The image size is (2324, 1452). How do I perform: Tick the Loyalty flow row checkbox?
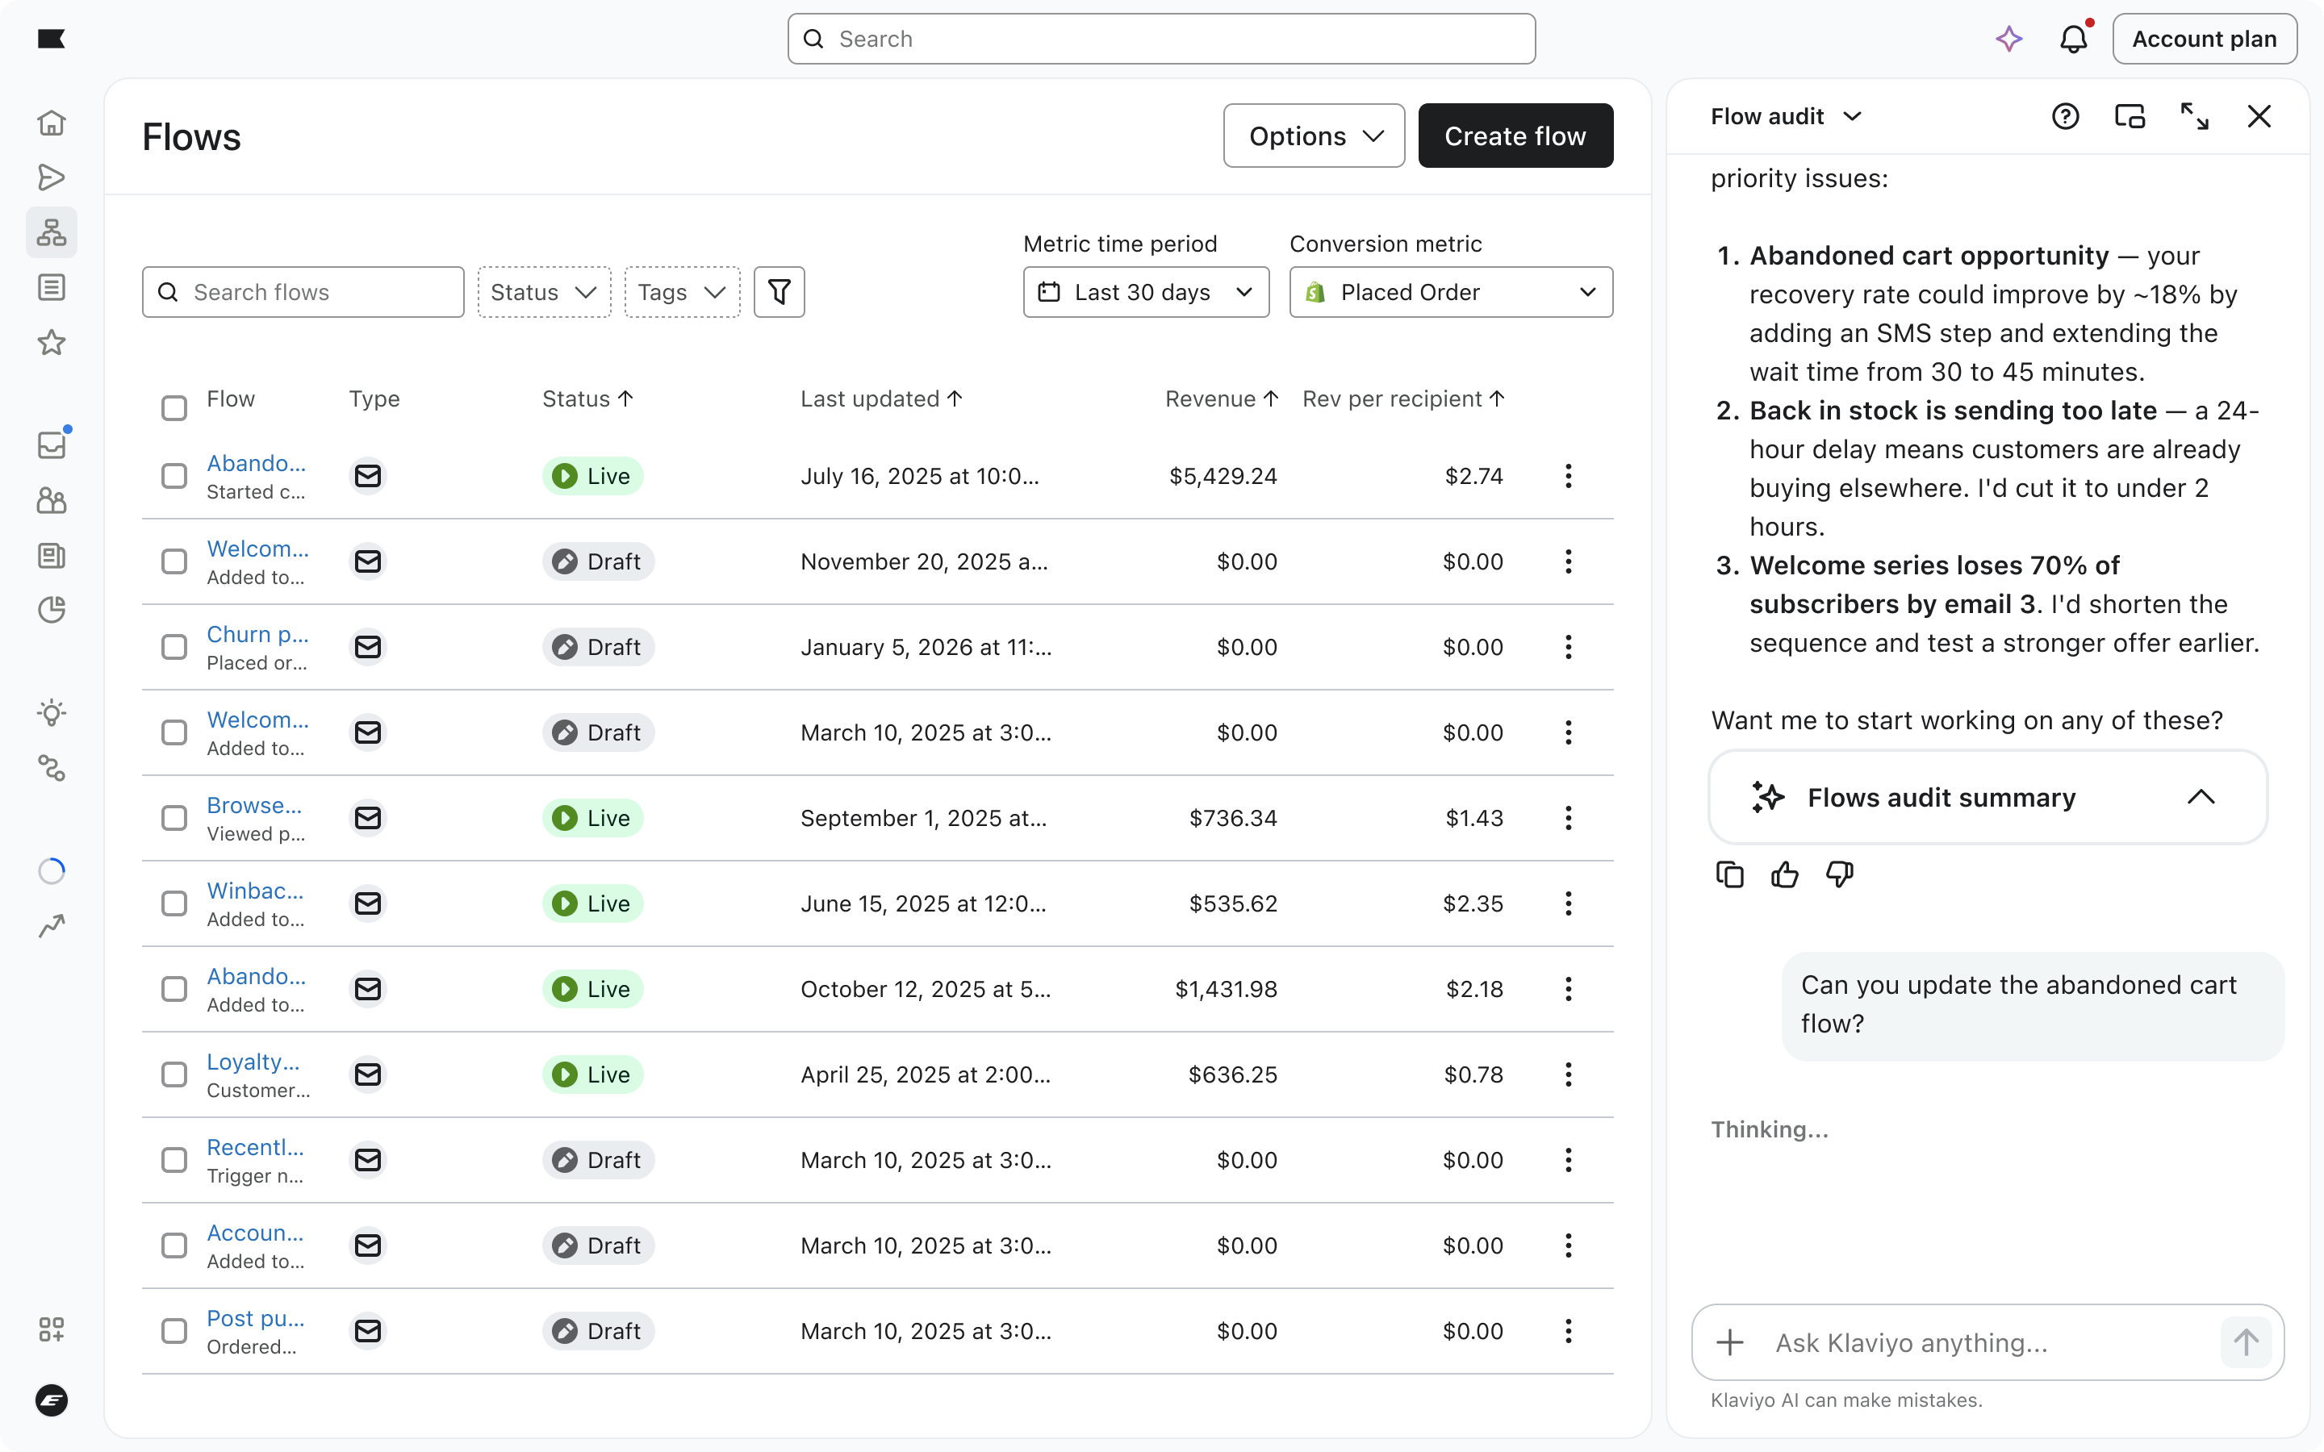pyautogui.click(x=173, y=1074)
